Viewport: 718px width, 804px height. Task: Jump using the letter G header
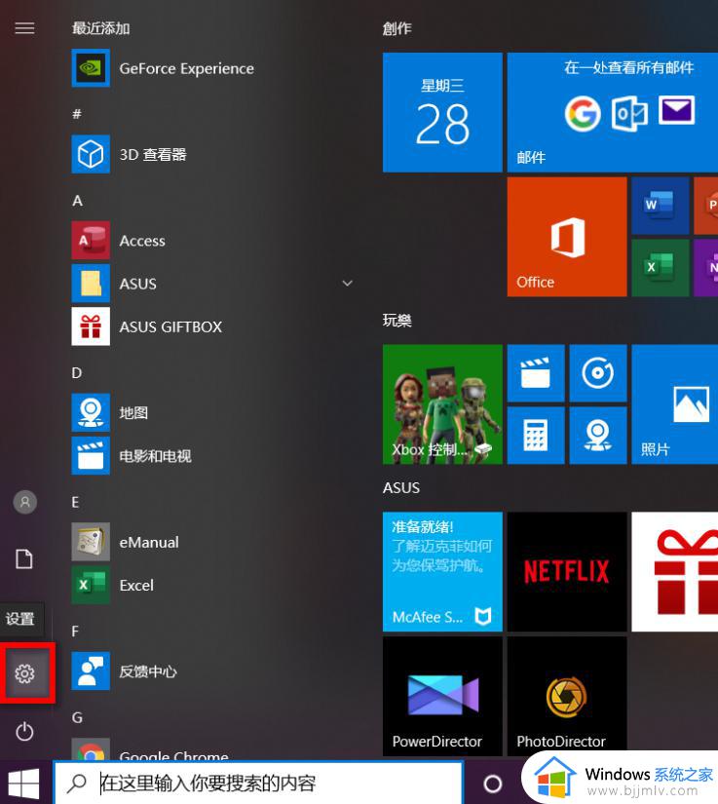77,717
